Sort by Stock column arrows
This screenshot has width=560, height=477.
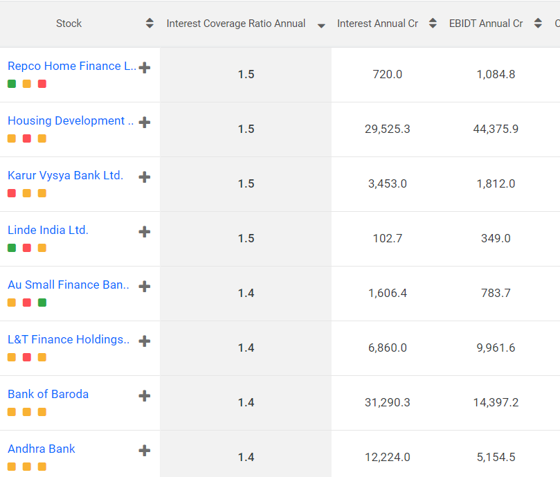(x=150, y=24)
